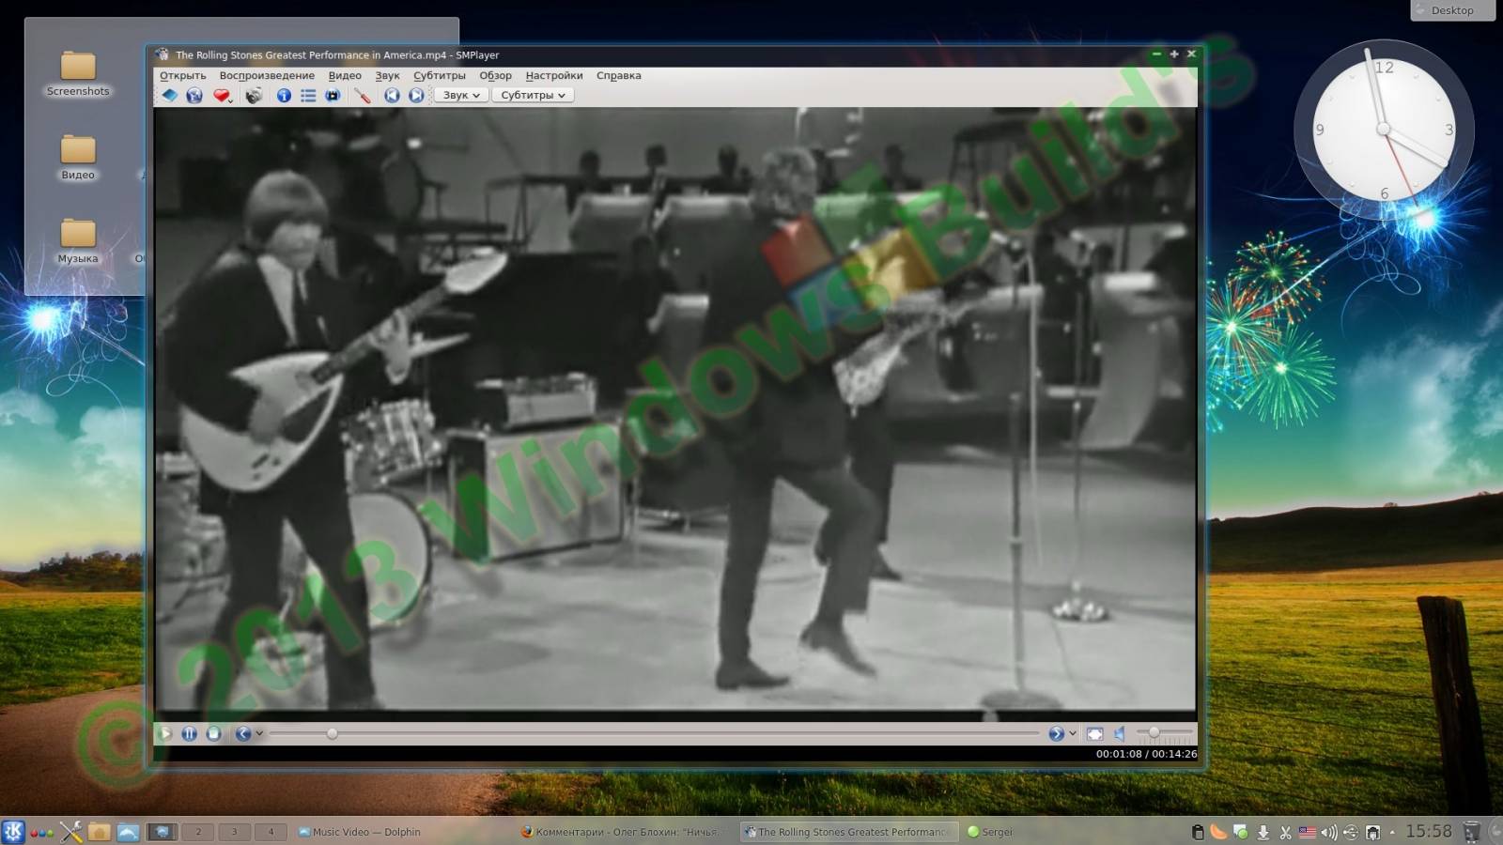Open the Настройки menu
Image resolution: width=1503 pixels, height=845 pixels.
pyautogui.click(x=554, y=75)
